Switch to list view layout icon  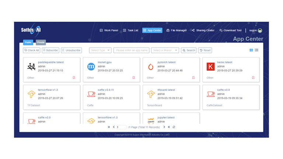tap(256, 50)
